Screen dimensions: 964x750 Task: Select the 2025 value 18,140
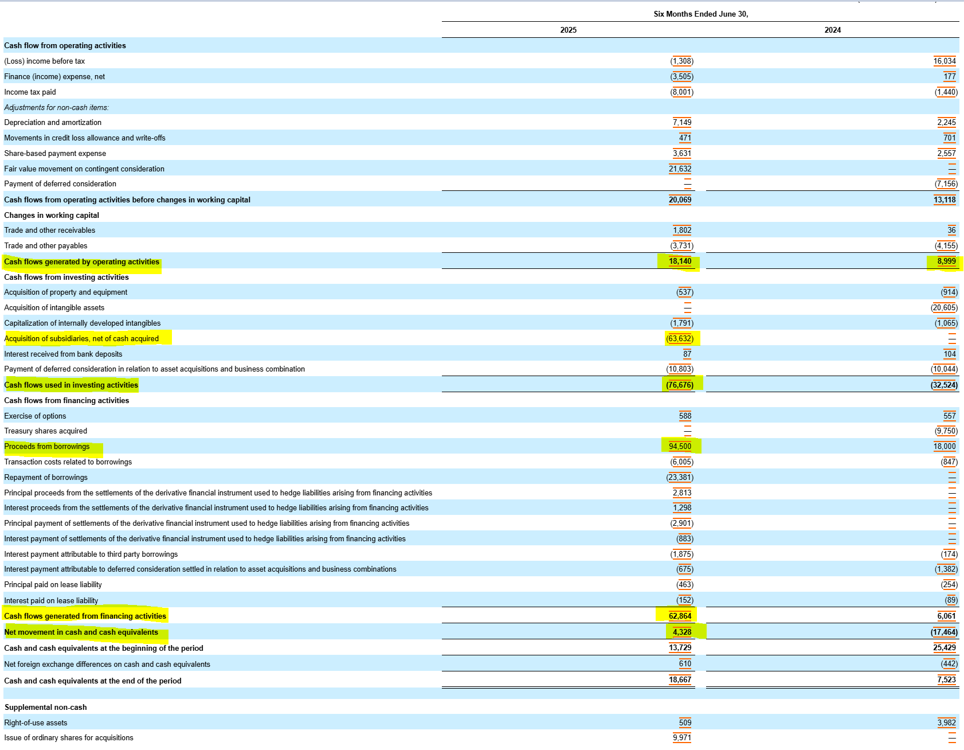coord(680,261)
